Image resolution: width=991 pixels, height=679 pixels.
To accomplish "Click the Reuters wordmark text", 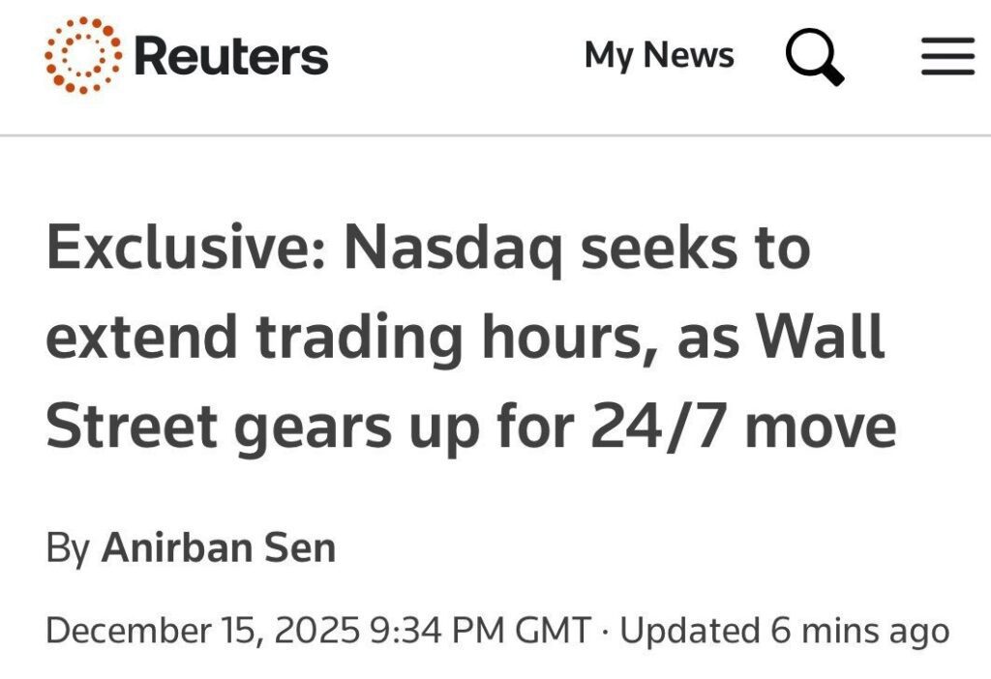I will (x=231, y=56).
